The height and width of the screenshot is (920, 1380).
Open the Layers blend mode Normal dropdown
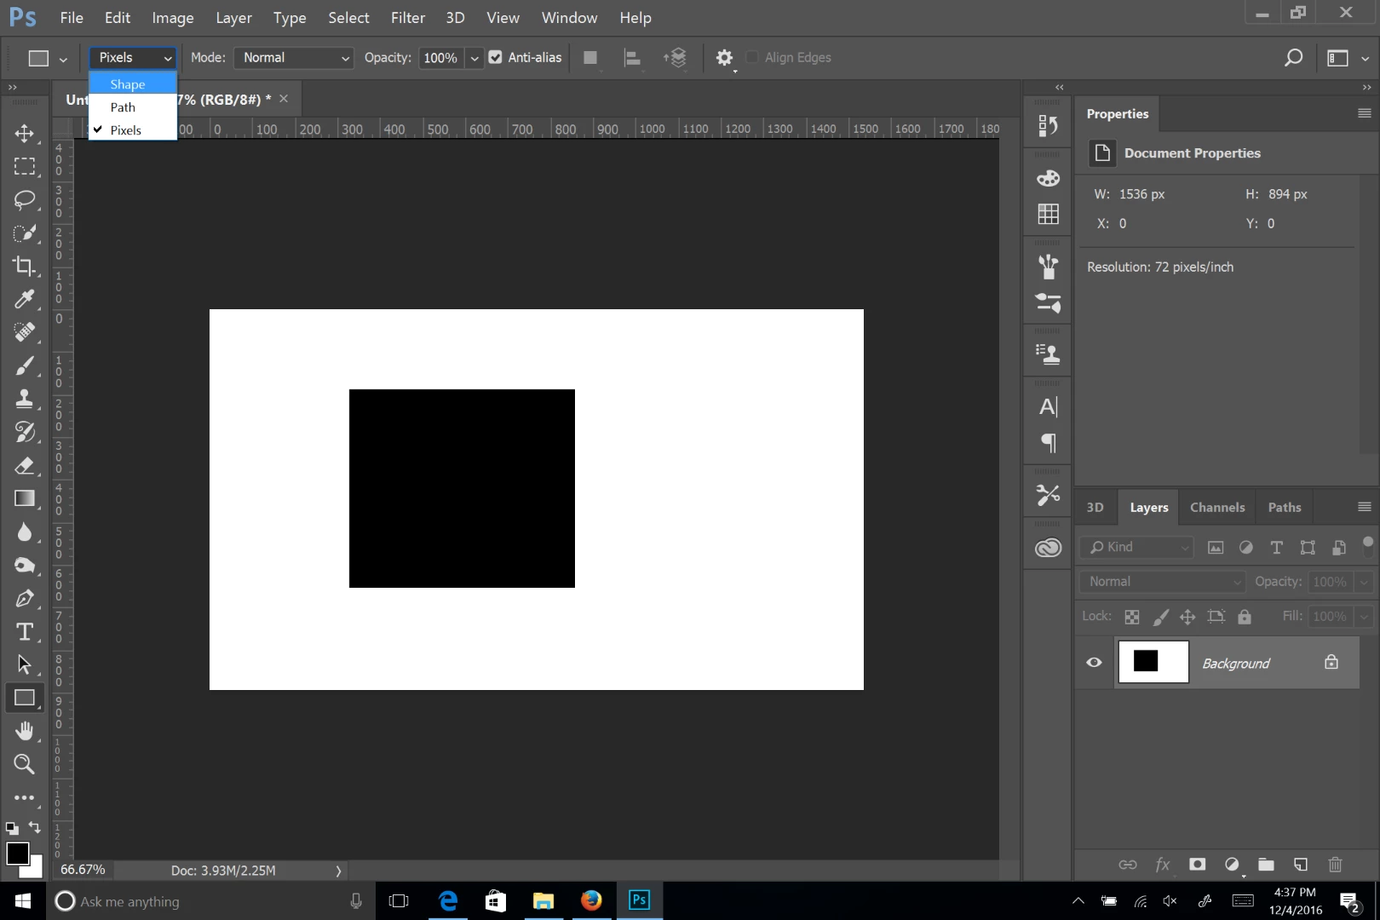pos(1162,582)
